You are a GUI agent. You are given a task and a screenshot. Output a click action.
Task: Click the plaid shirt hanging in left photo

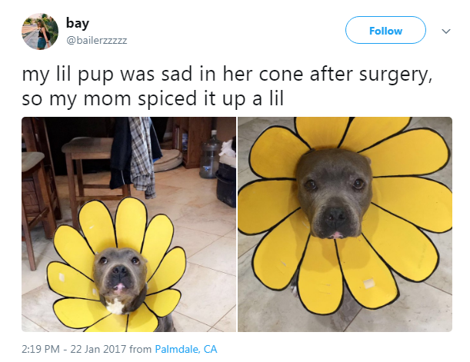142,158
